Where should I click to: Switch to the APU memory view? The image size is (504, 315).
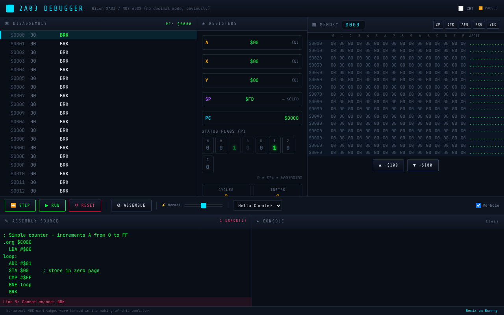pyautogui.click(x=465, y=24)
